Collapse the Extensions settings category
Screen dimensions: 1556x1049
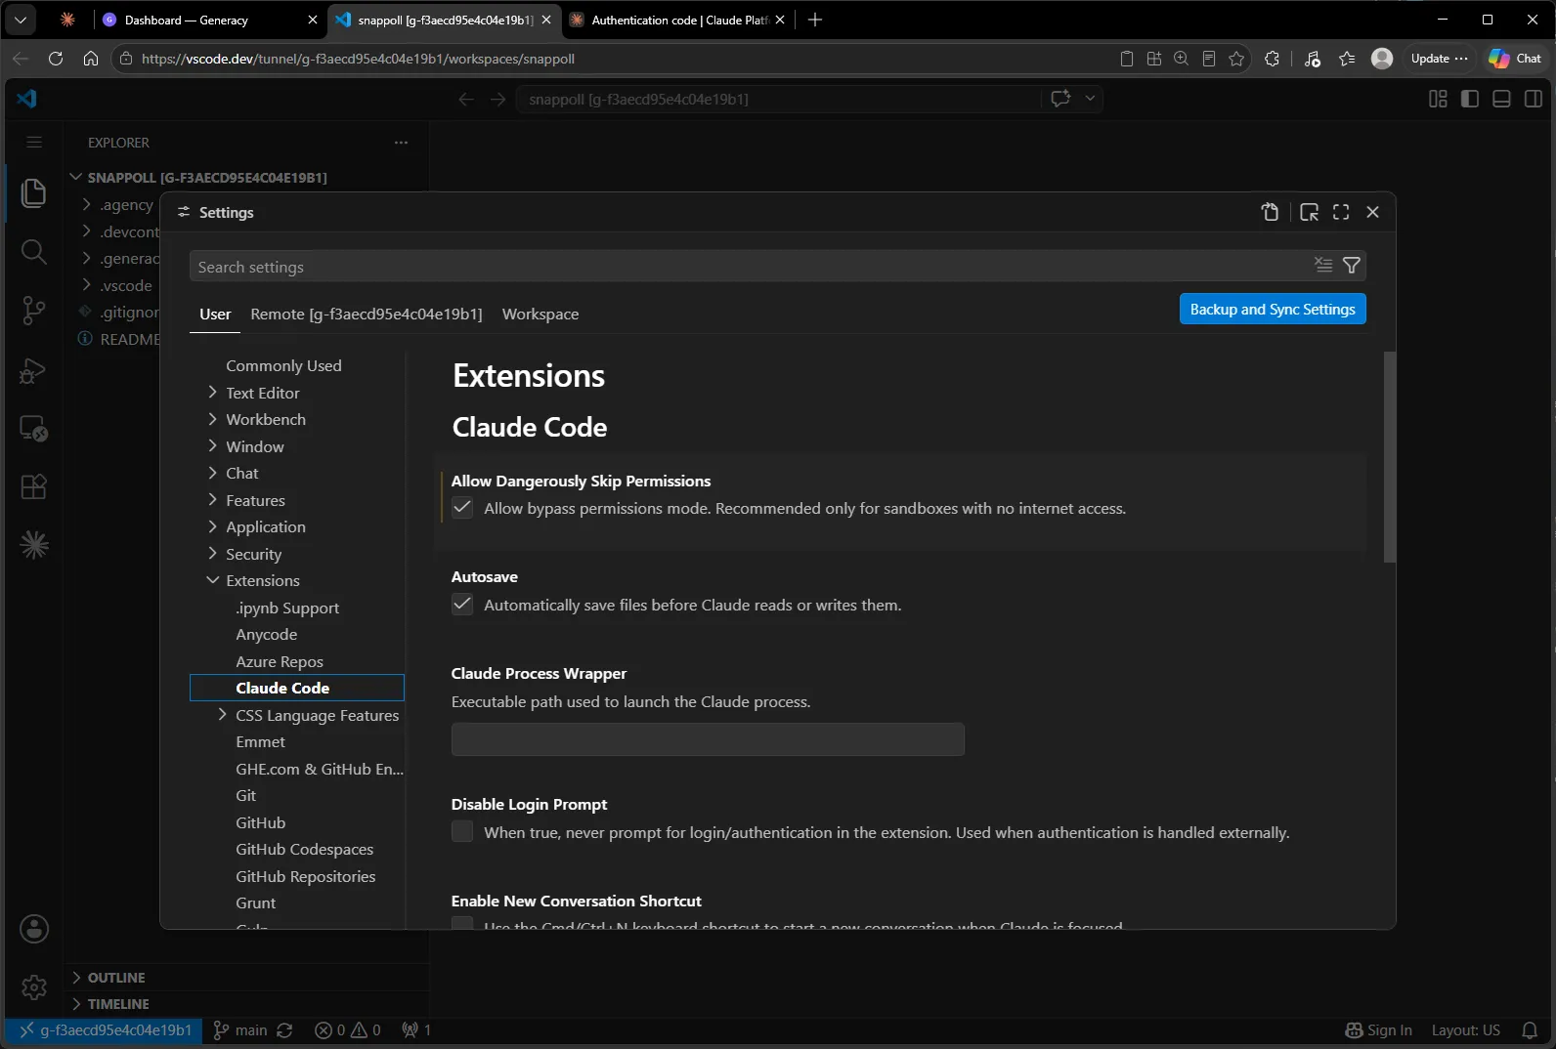click(213, 580)
